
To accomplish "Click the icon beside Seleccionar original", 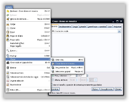I will click(53, 71).
